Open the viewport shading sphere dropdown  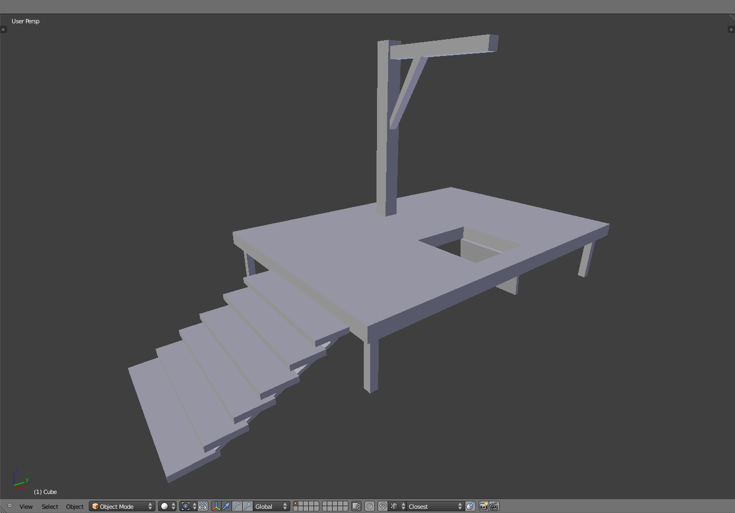coord(167,506)
